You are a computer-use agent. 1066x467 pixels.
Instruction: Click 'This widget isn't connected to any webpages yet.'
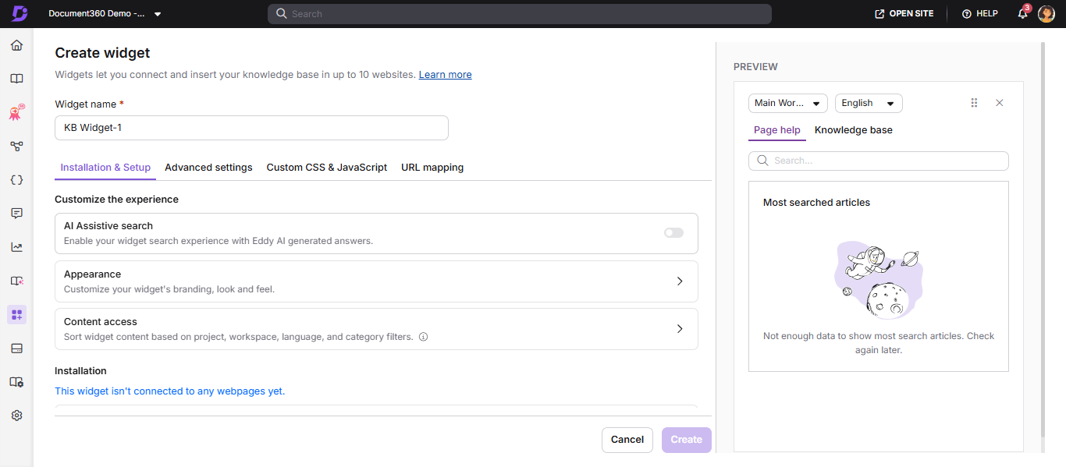point(170,391)
